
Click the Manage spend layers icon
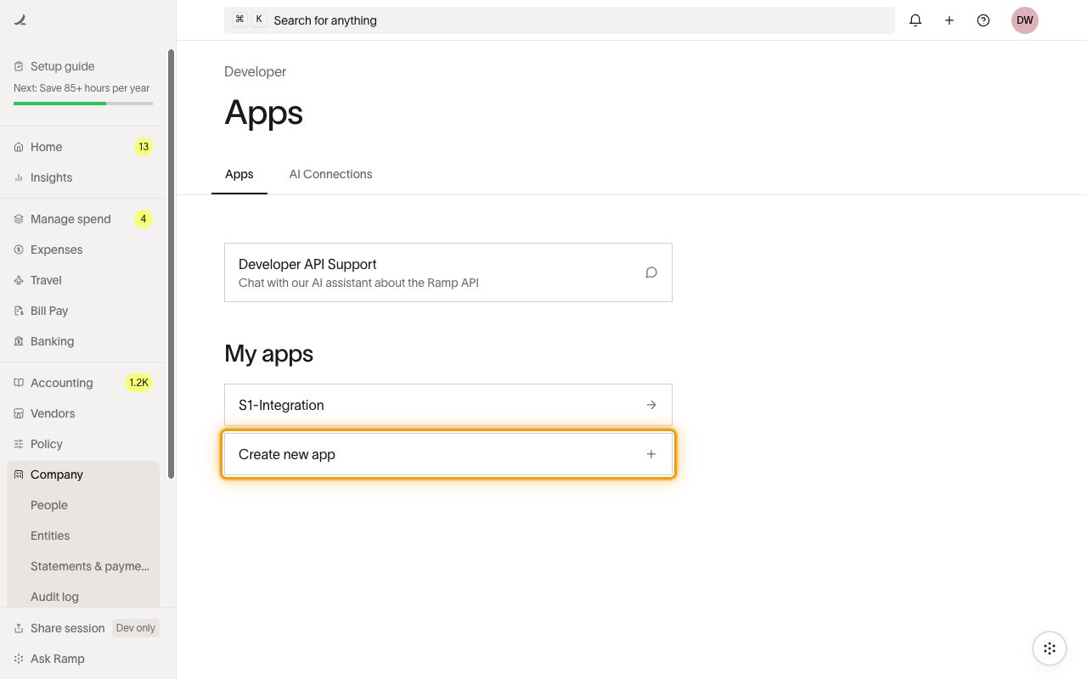coord(19,219)
